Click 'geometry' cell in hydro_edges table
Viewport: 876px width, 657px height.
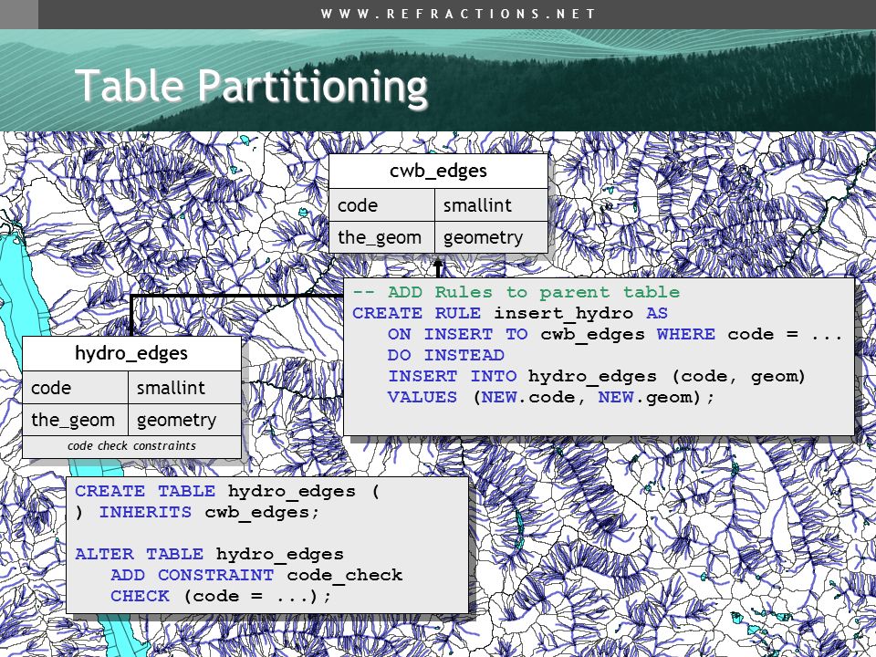[184, 420]
